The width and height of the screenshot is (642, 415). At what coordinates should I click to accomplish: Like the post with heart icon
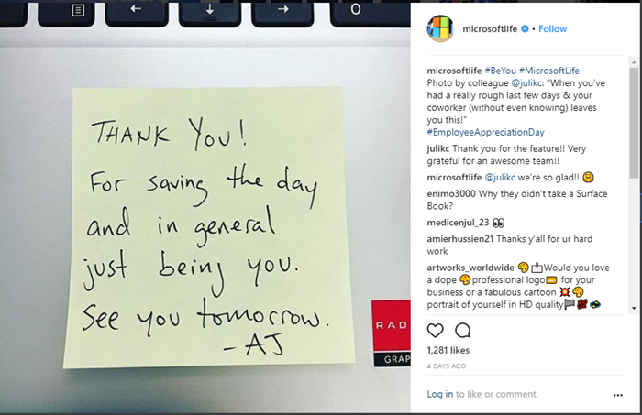click(x=436, y=331)
